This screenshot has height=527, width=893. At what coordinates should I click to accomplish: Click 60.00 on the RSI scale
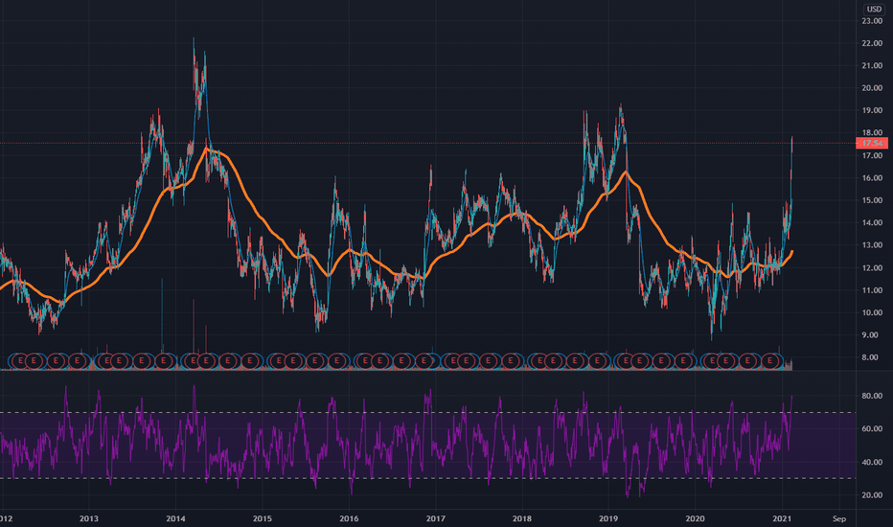[872, 428]
